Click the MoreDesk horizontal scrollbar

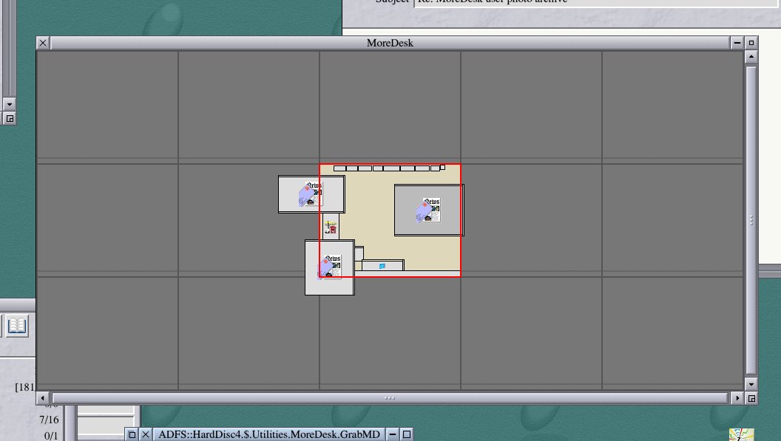pos(390,398)
